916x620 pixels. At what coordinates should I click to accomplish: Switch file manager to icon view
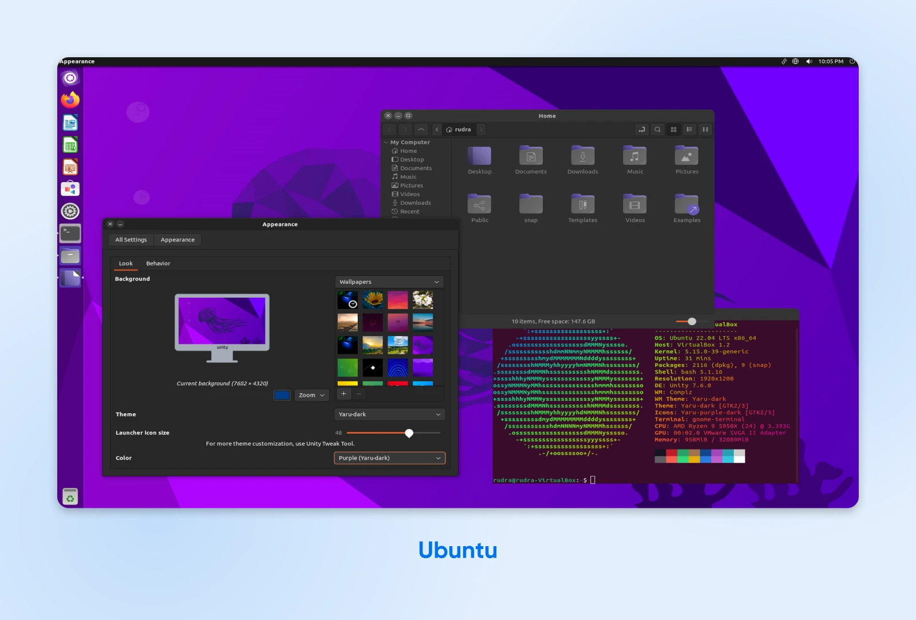click(674, 129)
